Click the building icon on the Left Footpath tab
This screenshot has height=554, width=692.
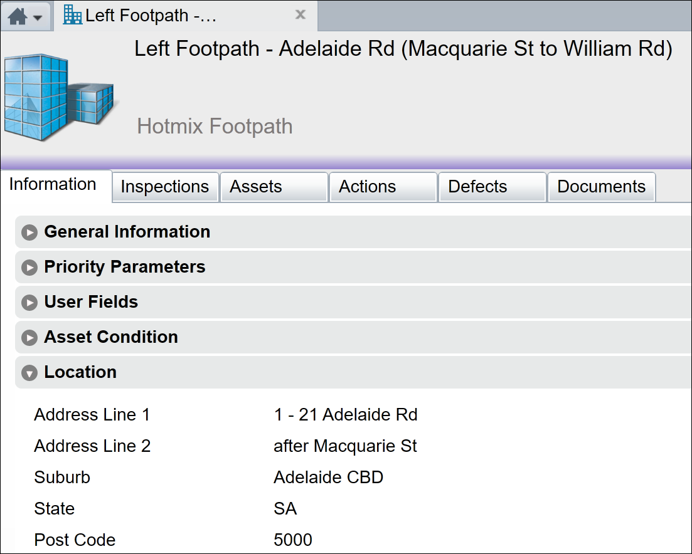[x=73, y=14]
